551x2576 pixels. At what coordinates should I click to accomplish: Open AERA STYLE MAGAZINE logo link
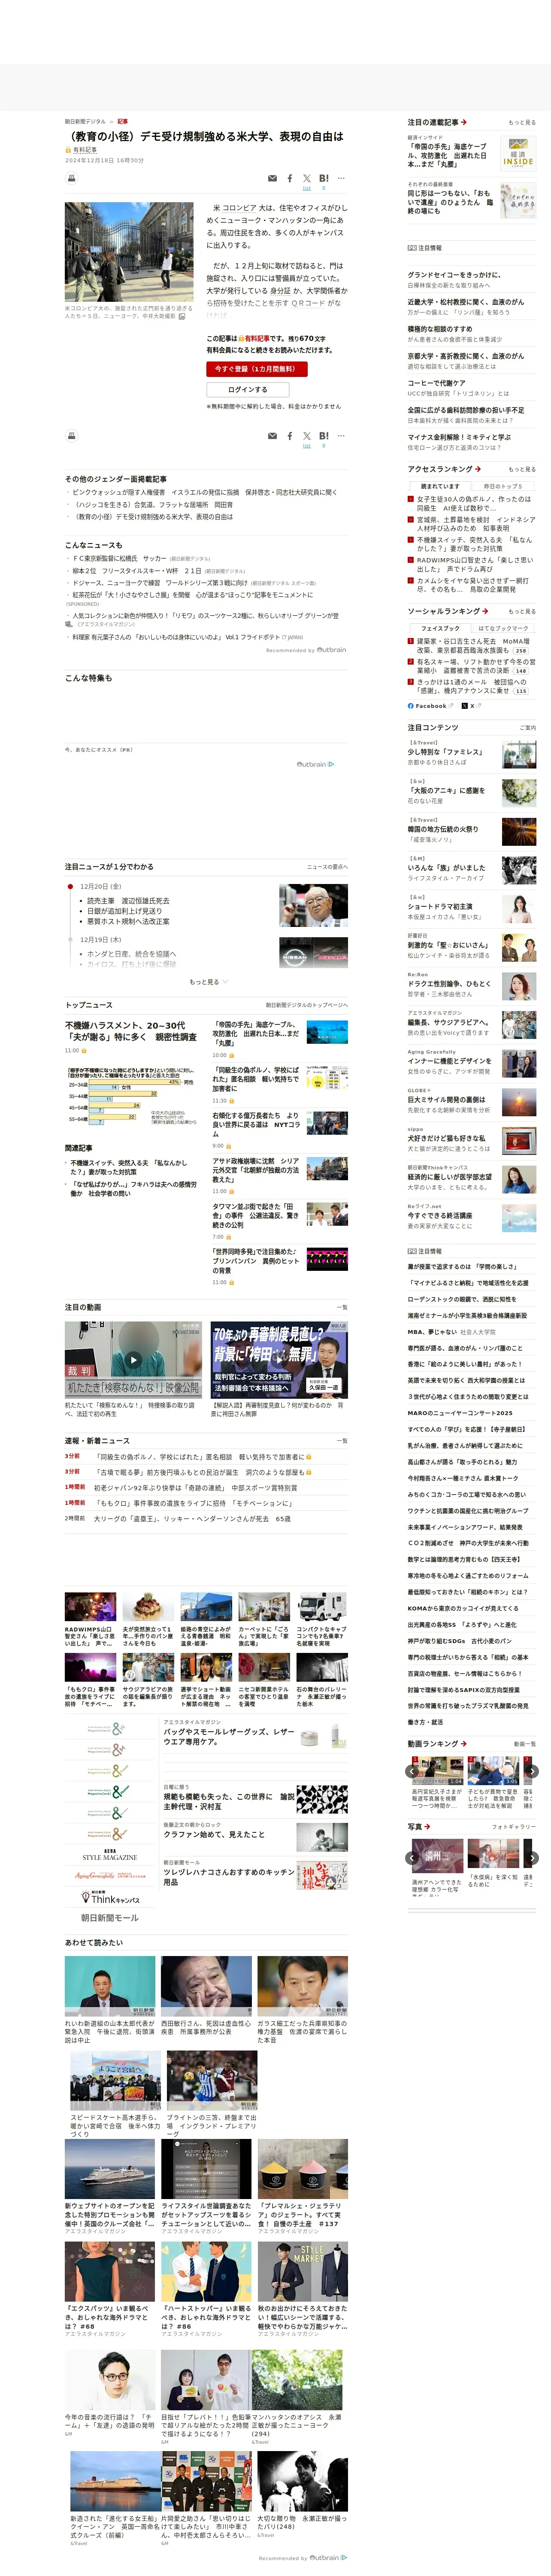tap(110, 1855)
